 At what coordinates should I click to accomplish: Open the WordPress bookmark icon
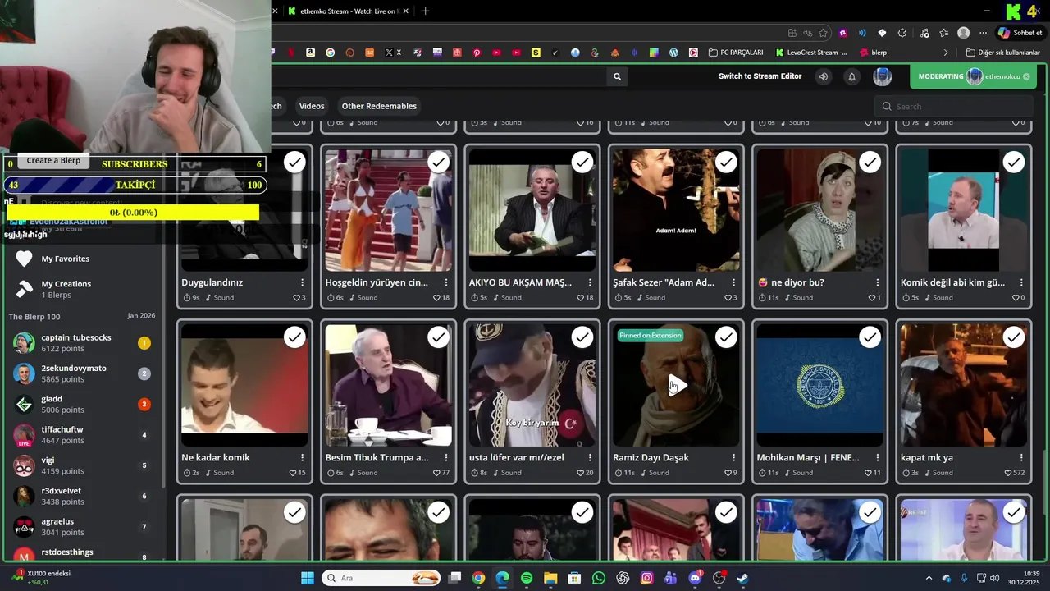(x=673, y=53)
